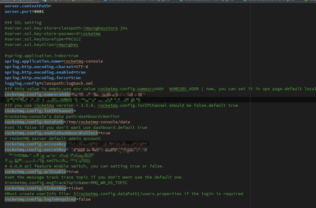The width and height of the screenshot is (316, 208).
Task: Click the '### SSL setting' comment line
Action: tap(23, 23)
